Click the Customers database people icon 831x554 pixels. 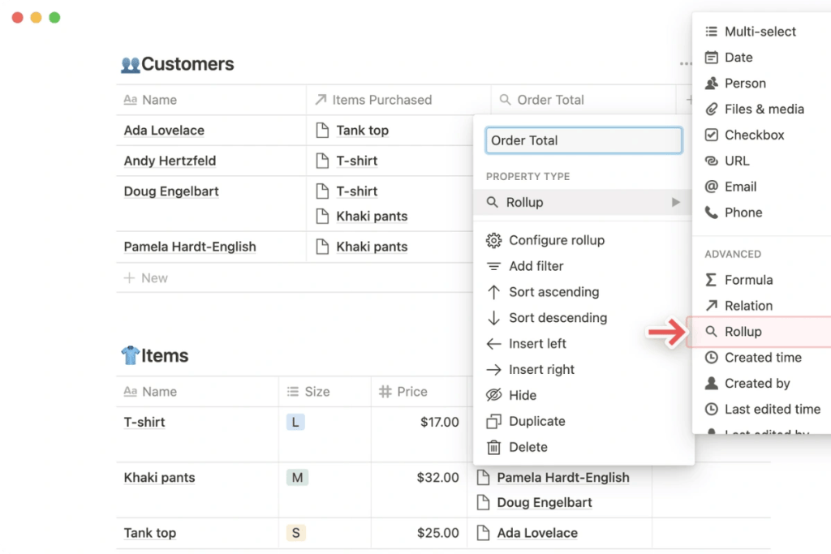(x=130, y=65)
